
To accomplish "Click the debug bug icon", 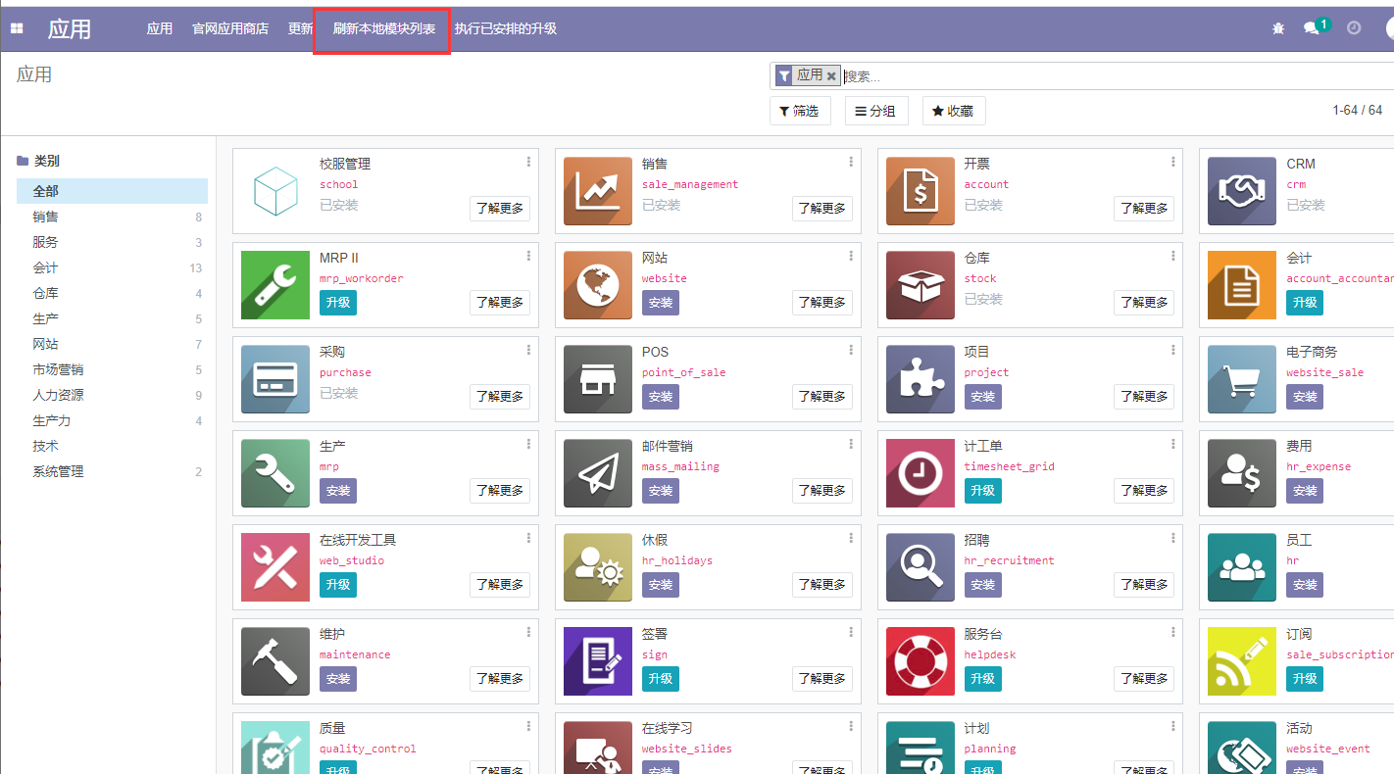I will click(1277, 29).
